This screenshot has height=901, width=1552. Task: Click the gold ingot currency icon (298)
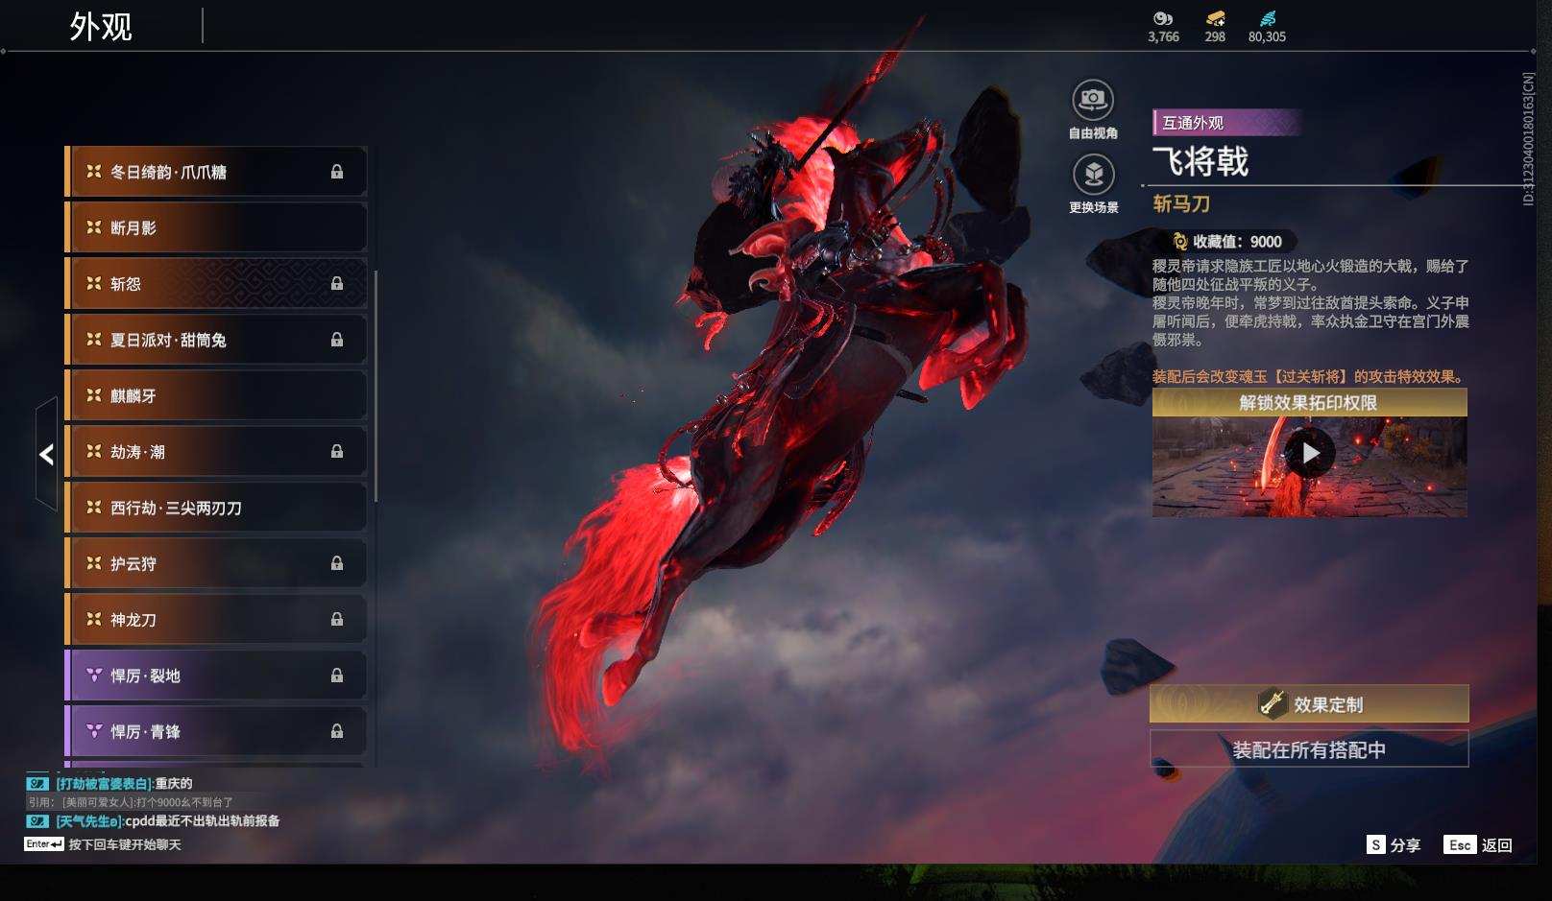(x=1215, y=18)
